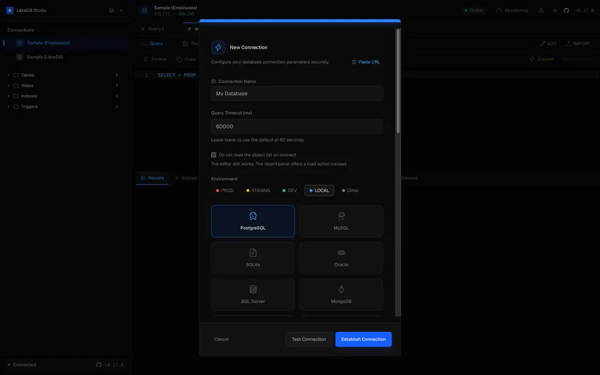Choose the MongoDB database card
This screenshot has height=375, width=600.
coord(341,295)
